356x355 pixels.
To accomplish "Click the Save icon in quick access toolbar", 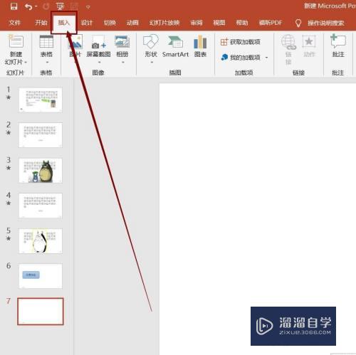I will [x=14, y=6].
